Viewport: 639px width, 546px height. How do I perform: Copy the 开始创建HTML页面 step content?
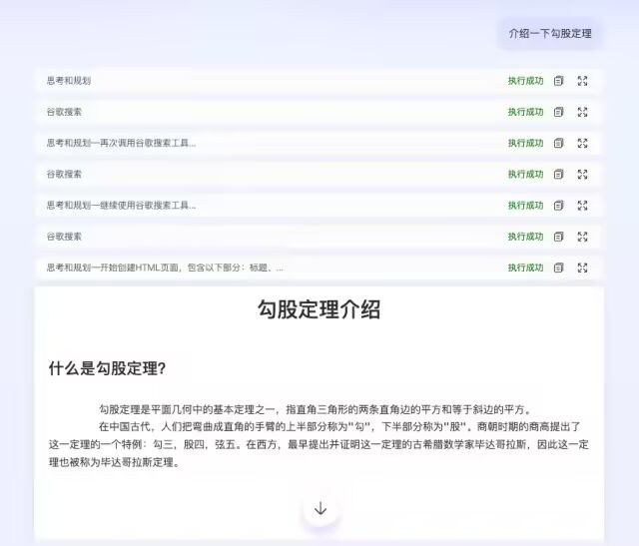pos(559,268)
